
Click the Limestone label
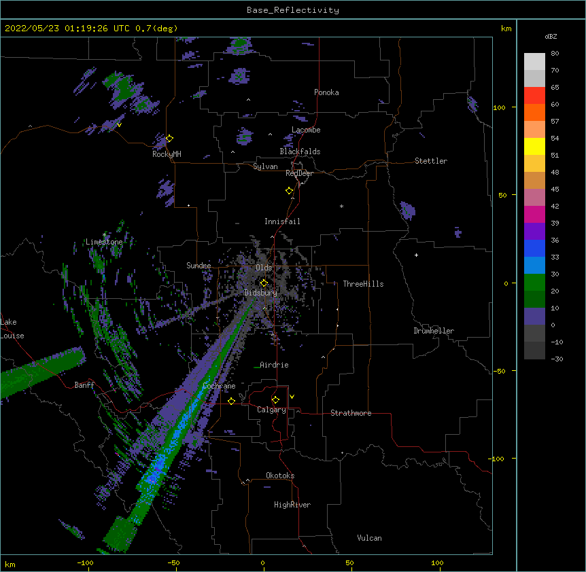tap(104, 242)
